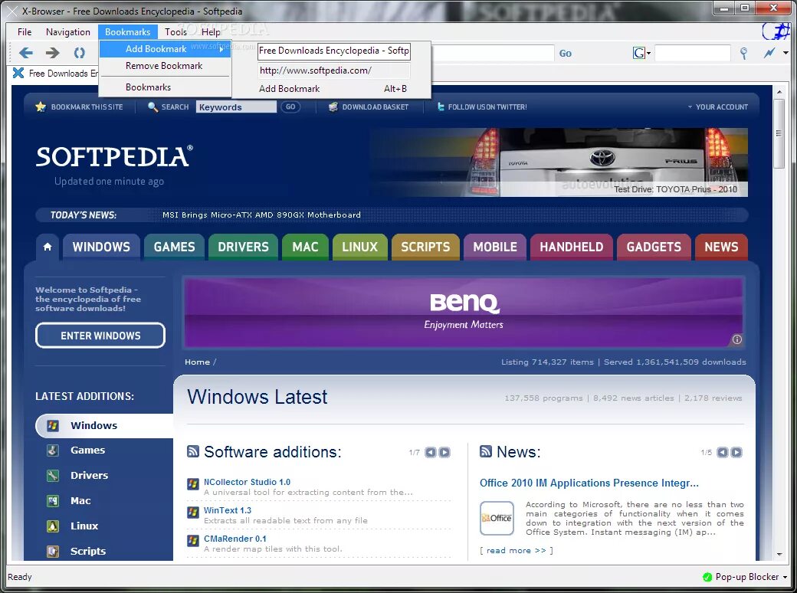Screen dimensions: 797x593
Task: Click the pin icon beside search box
Action: click(x=743, y=54)
